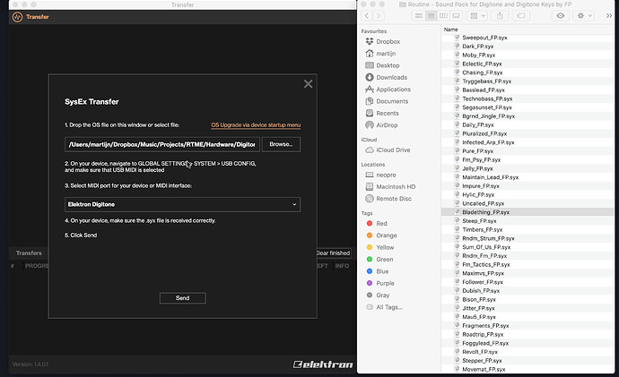619x377 pixels.
Task: Open the Finder Action gear menu
Action: (x=584, y=16)
